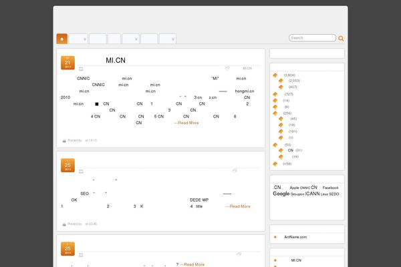This screenshot has width=401, height=267.
Task: Click the author icon beside first 'Posted by'
Action: 64,140
